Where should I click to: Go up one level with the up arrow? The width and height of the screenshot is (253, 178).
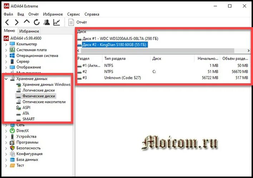click(x=27, y=22)
